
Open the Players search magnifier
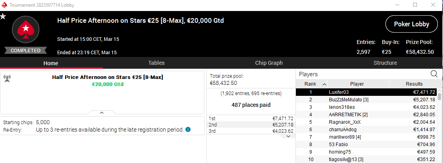(x=434, y=74)
